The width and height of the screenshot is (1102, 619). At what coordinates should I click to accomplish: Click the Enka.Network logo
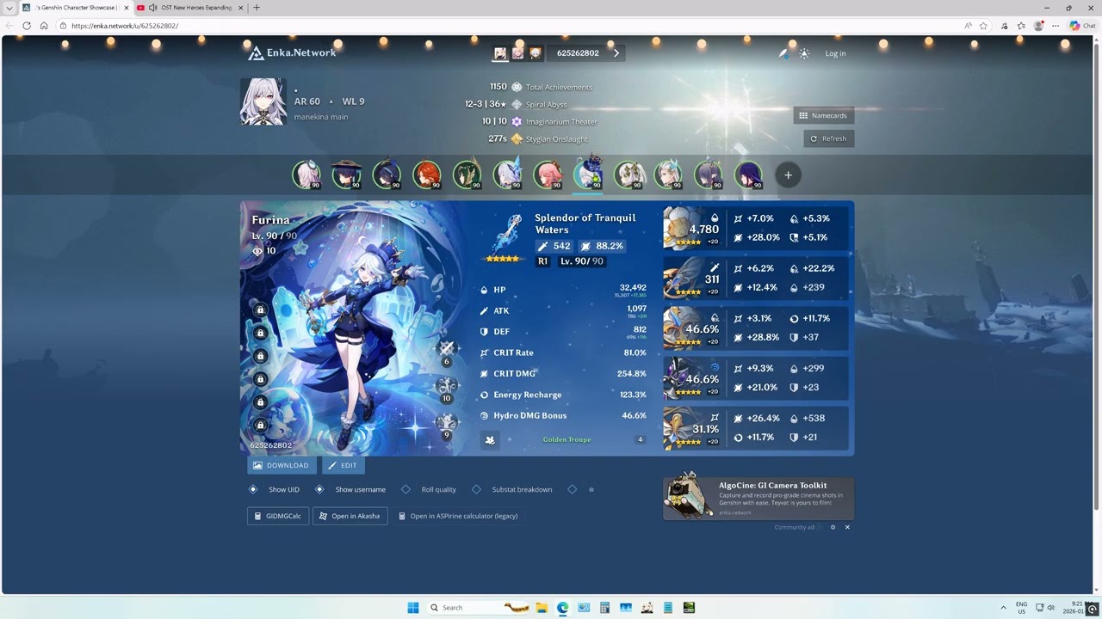[x=292, y=53]
